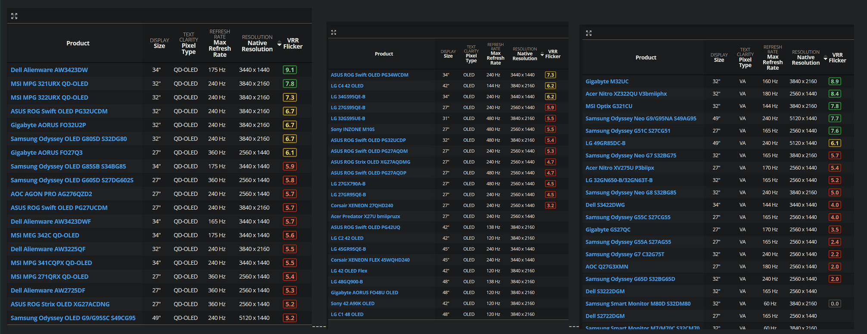Click the 9.1 VRR Flicker score badge
Viewport: 867px width, 334px height.
coord(290,70)
